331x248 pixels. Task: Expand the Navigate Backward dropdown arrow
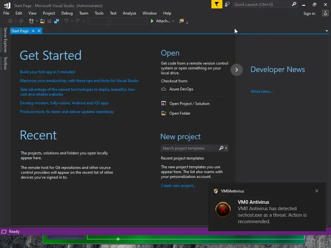16,21
